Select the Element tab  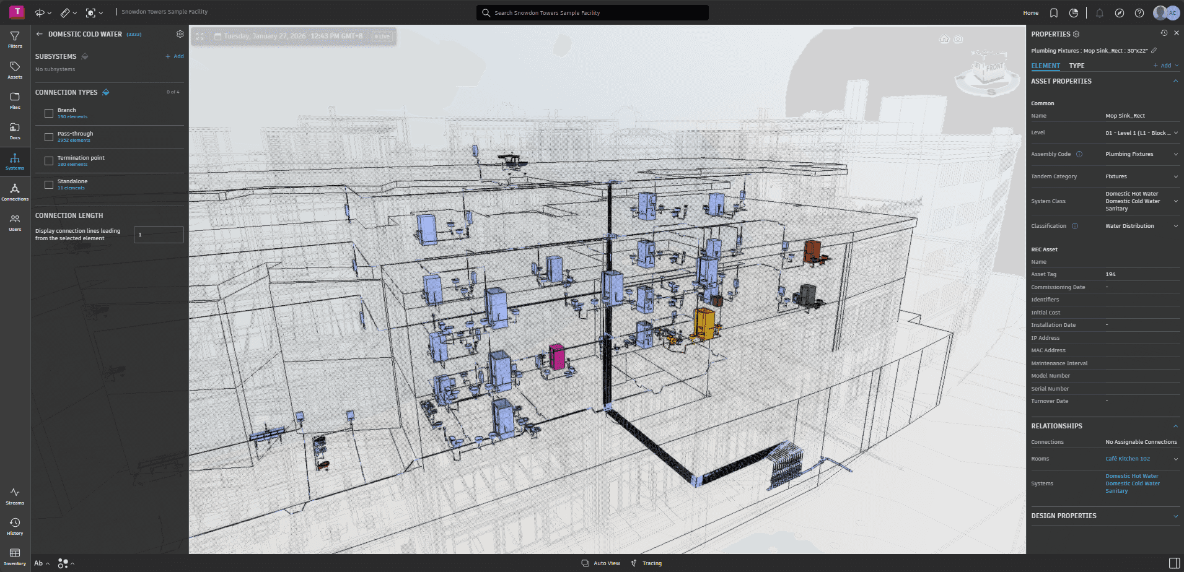tap(1045, 66)
